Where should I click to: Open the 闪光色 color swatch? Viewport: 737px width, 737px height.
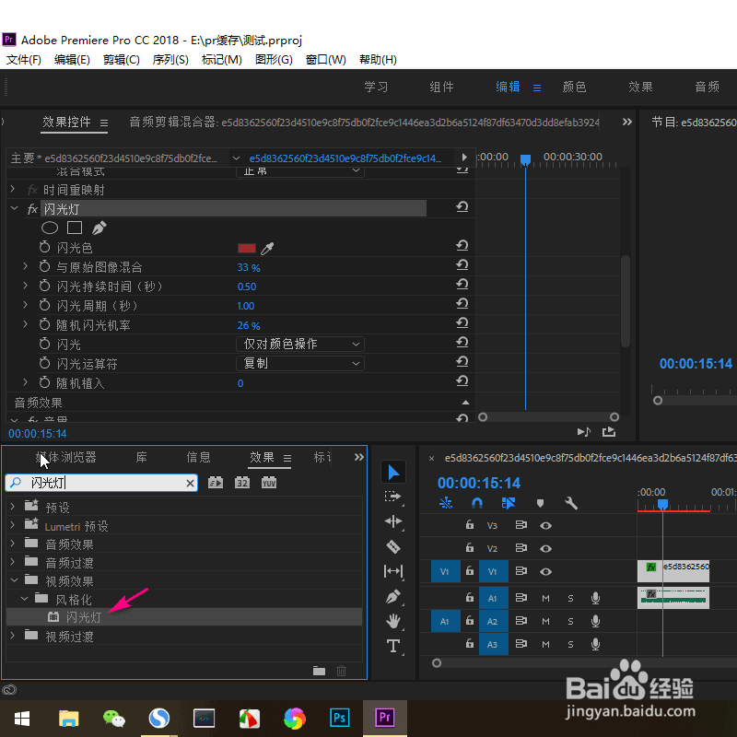[247, 248]
